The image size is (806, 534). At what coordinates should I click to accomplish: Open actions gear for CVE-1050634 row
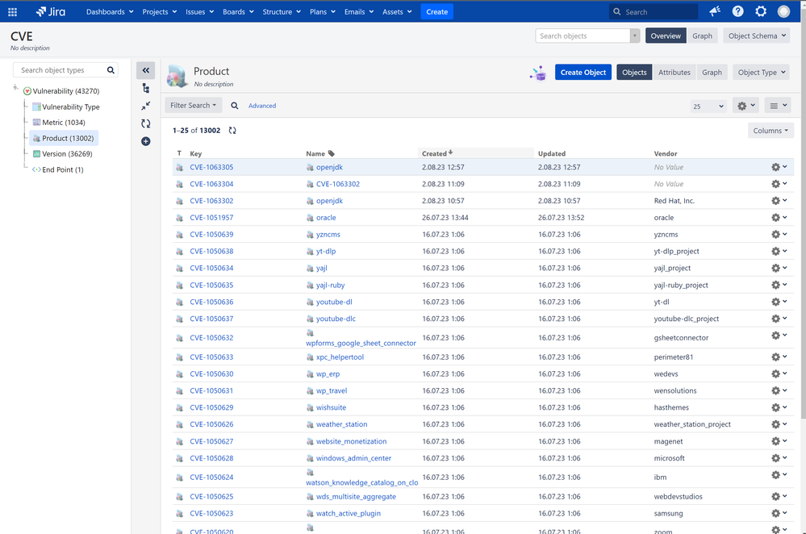click(779, 268)
